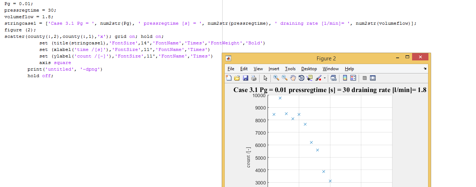476x187 pixels.
Task: Select the Edit Plot arrow tool
Action: 265,78
